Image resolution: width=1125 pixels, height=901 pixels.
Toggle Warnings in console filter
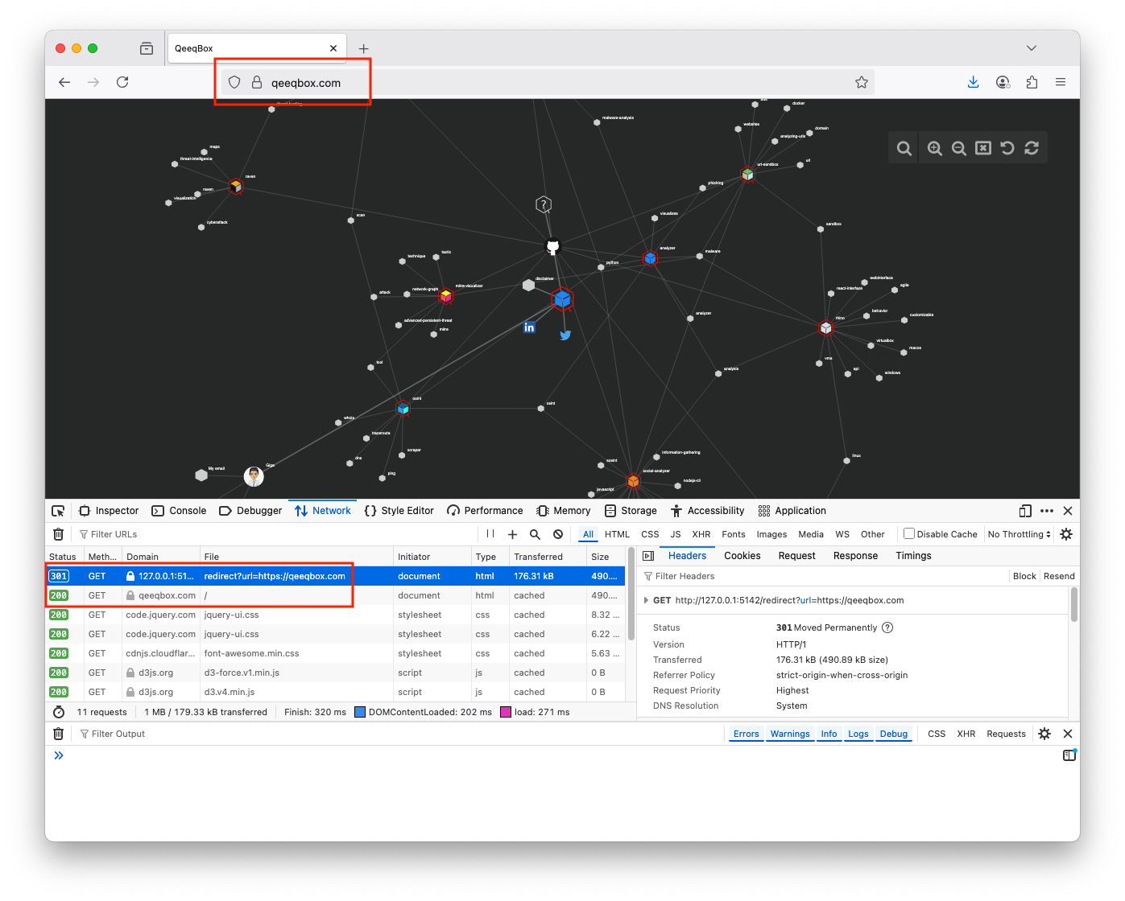click(x=790, y=734)
